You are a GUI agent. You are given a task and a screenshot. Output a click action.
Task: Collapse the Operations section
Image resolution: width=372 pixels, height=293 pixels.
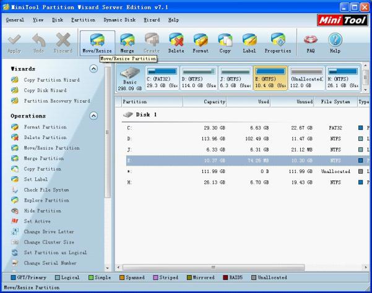point(93,116)
